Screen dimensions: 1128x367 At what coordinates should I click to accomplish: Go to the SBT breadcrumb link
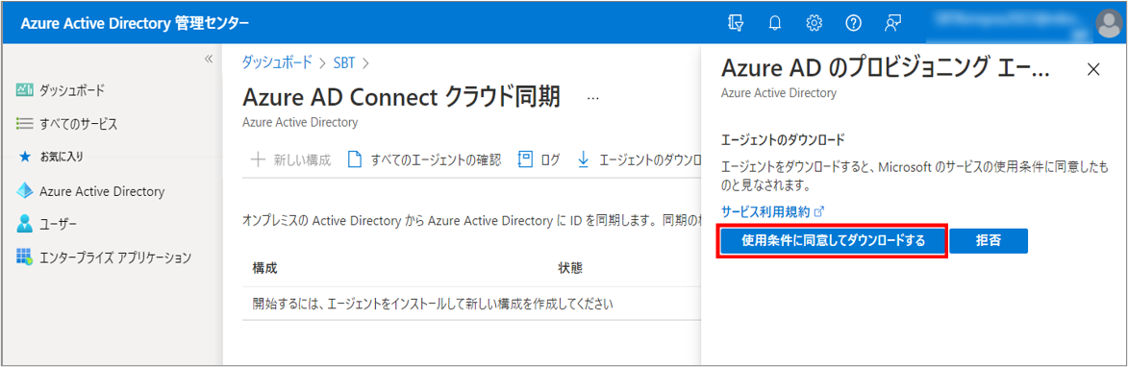pyautogui.click(x=344, y=62)
